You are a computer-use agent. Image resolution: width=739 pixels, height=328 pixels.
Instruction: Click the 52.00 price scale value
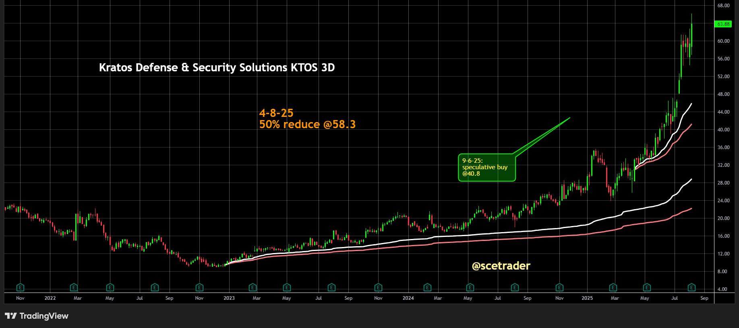pos(723,77)
